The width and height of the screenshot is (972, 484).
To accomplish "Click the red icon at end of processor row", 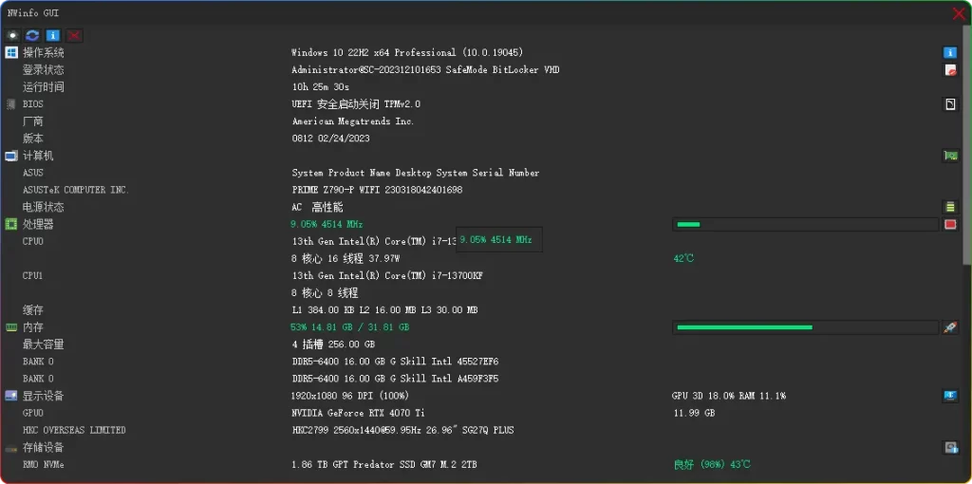I will 949,224.
